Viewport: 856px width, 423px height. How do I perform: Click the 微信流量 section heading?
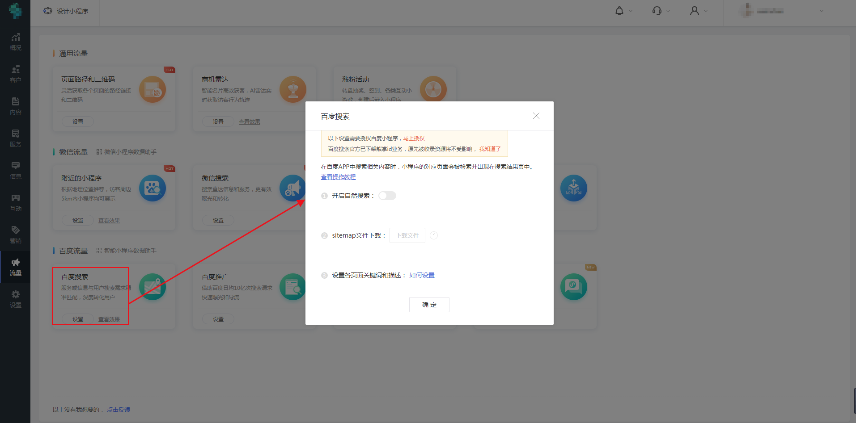coord(73,152)
